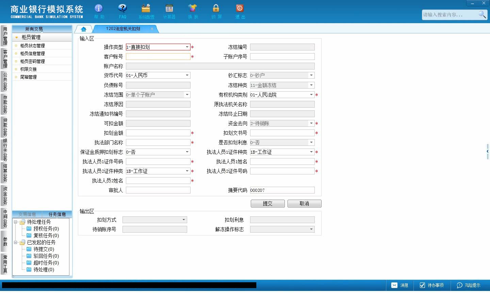Open the 执法人员1证件种类 dropdown
490x293 pixels.
tap(311, 152)
